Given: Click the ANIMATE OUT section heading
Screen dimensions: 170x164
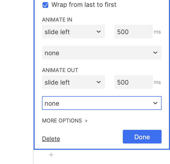Looking at the screenshot, I should (60, 70).
